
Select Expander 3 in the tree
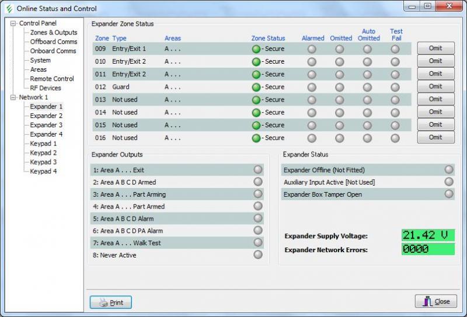tap(46, 125)
